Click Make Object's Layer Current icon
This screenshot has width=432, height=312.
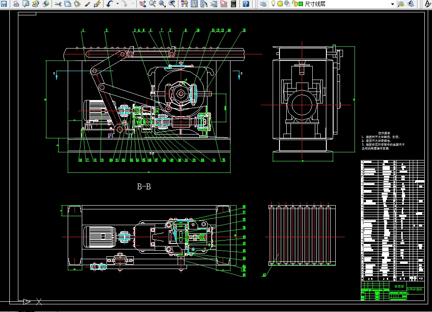[x=401, y=3]
